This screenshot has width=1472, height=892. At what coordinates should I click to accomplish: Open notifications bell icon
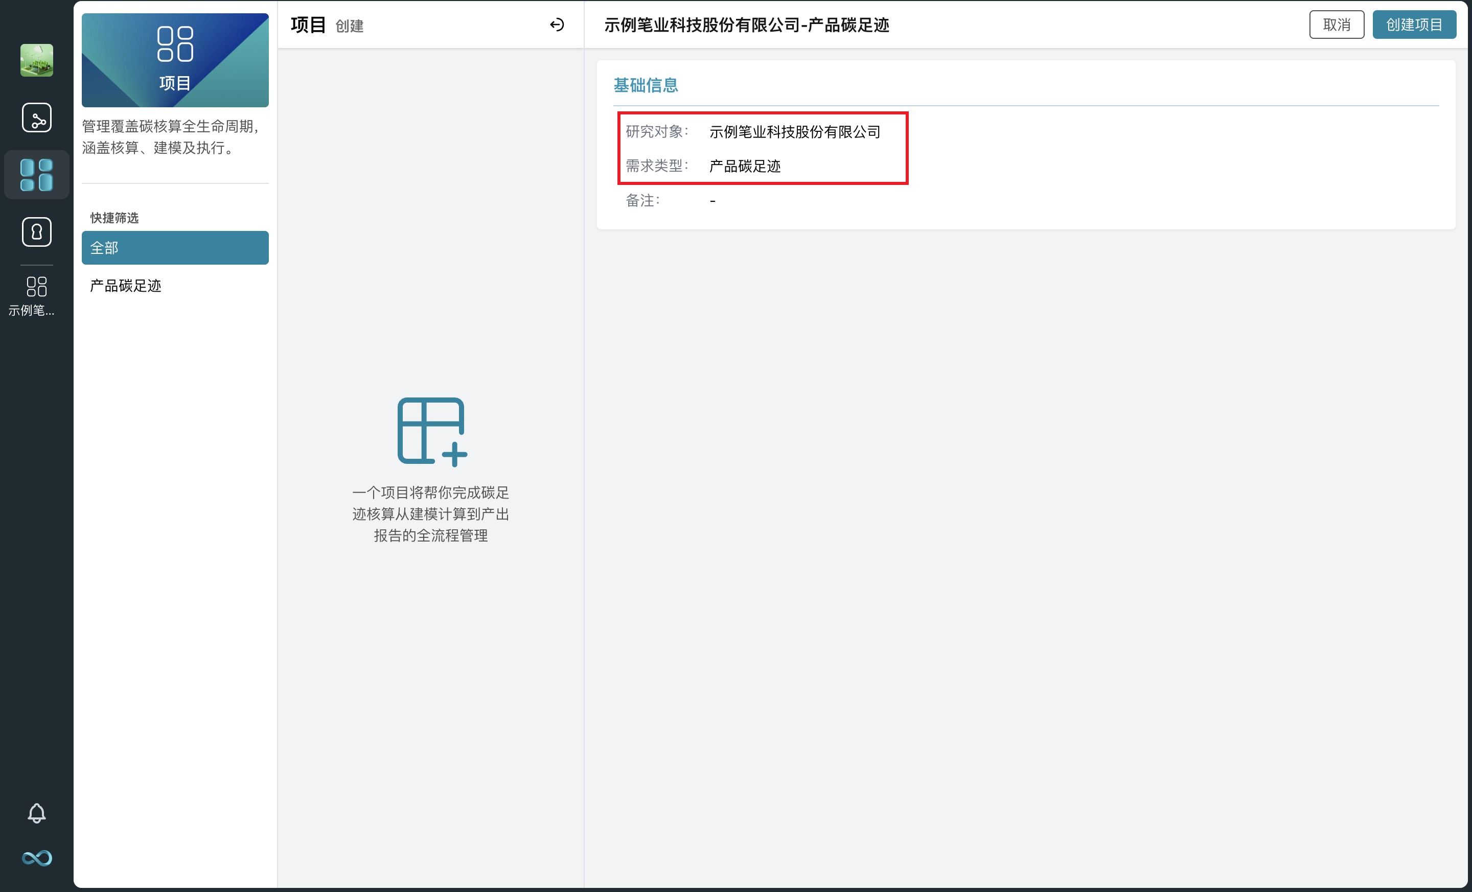tap(36, 813)
